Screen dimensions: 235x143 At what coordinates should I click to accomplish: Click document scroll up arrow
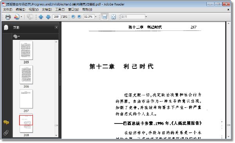coord(228,23)
